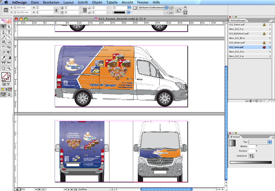Select the Zoom magnifier tool
This screenshot has width=275, height=191.
point(9,68)
